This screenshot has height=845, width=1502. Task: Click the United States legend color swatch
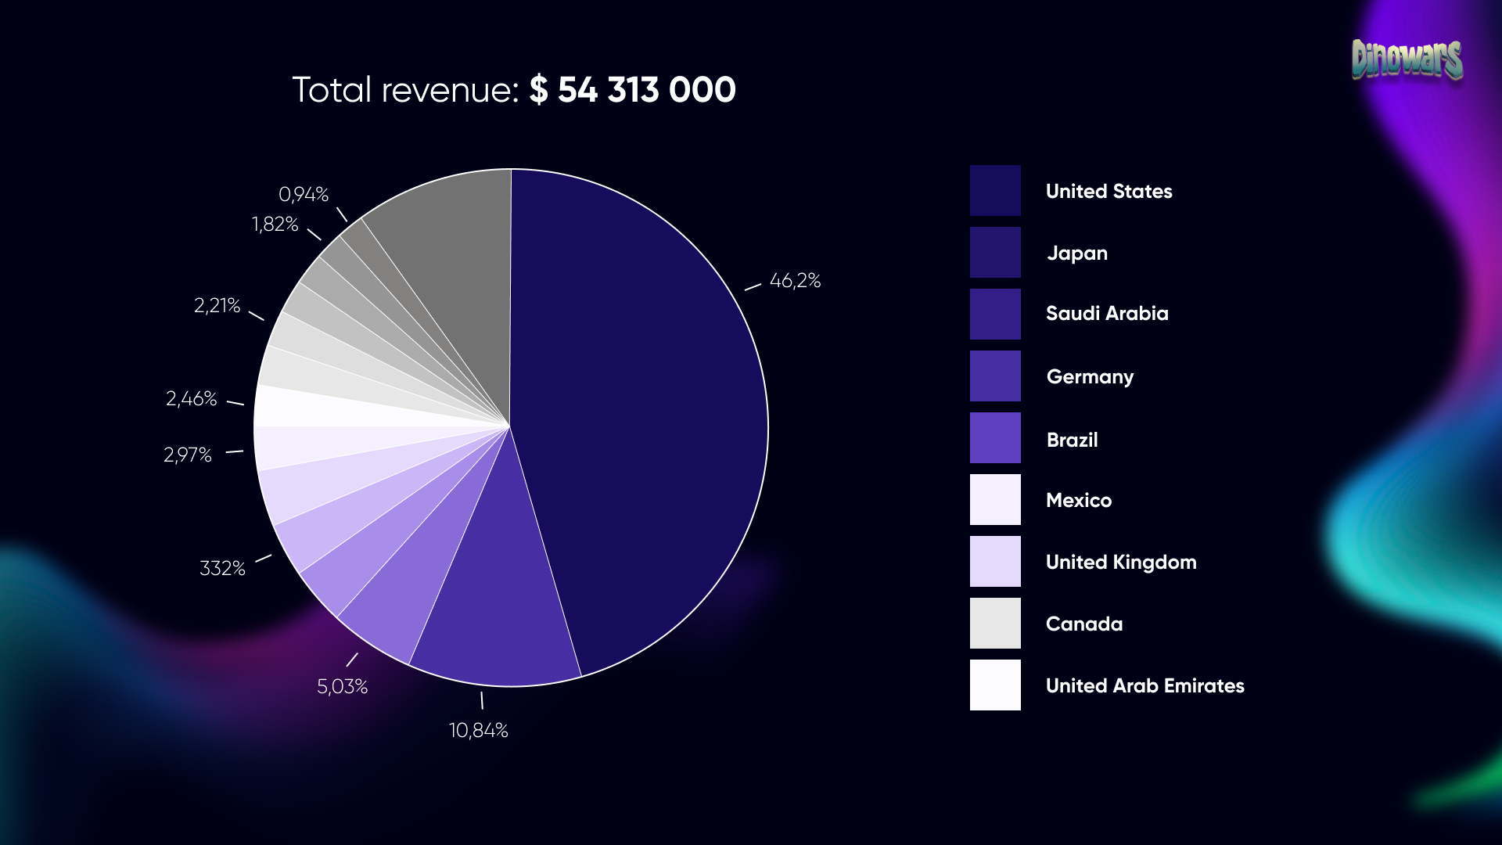[x=995, y=190]
